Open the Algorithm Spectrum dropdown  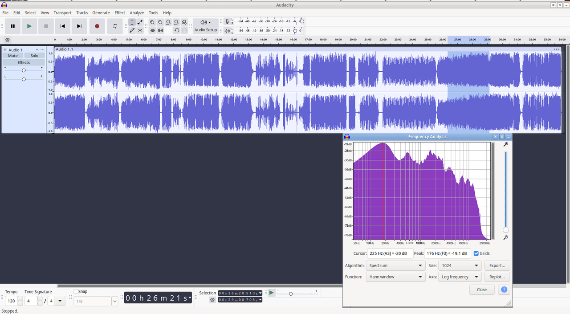coord(395,265)
